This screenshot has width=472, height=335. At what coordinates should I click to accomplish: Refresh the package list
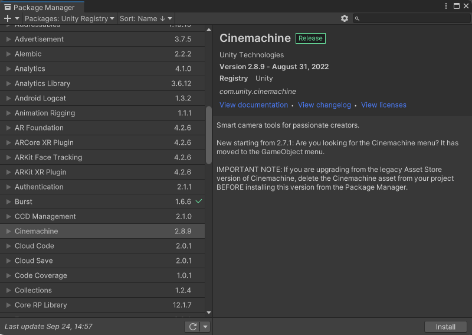click(193, 327)
